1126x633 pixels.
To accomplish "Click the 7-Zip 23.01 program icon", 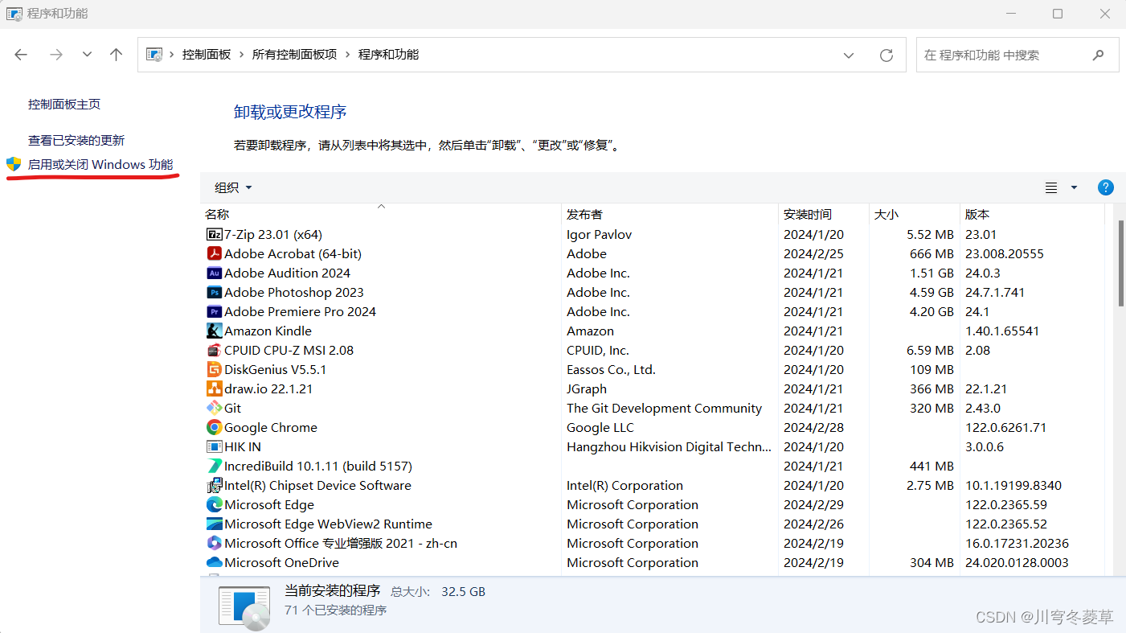I will (x=214, y=235).
